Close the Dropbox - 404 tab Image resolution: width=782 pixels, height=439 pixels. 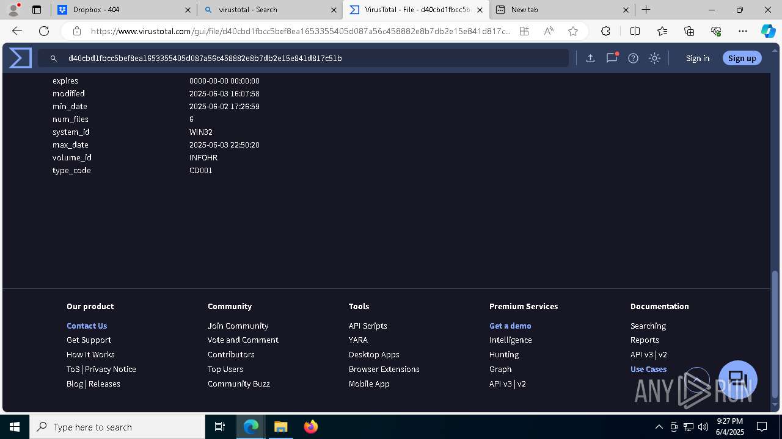pos(188,10)
